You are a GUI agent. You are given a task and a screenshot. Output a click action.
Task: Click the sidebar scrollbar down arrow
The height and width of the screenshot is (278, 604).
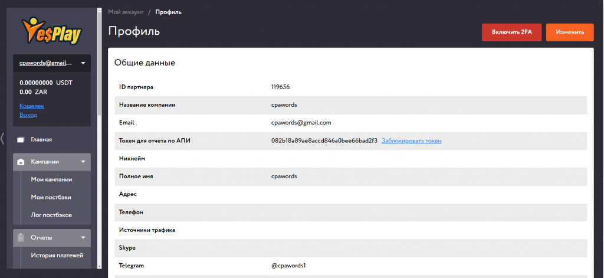[99, 266]
